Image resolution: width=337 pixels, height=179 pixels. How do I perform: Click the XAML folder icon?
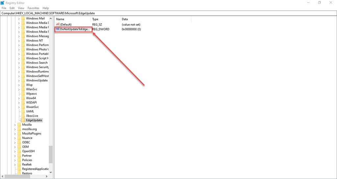tap(23, 111)
